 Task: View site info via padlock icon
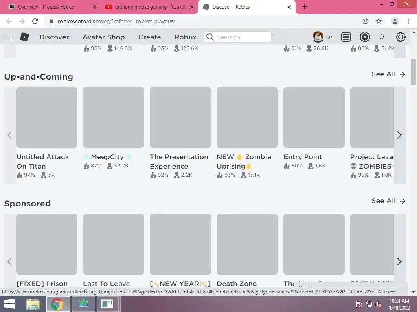tap(51, 21)
